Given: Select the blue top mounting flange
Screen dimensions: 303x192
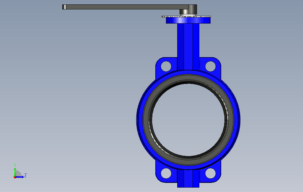Looking at the screenshot, I should pos(188,20).
